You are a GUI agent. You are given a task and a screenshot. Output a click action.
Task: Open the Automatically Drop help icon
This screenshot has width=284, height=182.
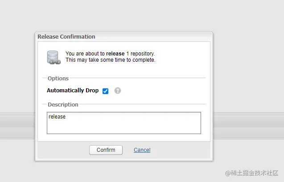pos(118,91)
